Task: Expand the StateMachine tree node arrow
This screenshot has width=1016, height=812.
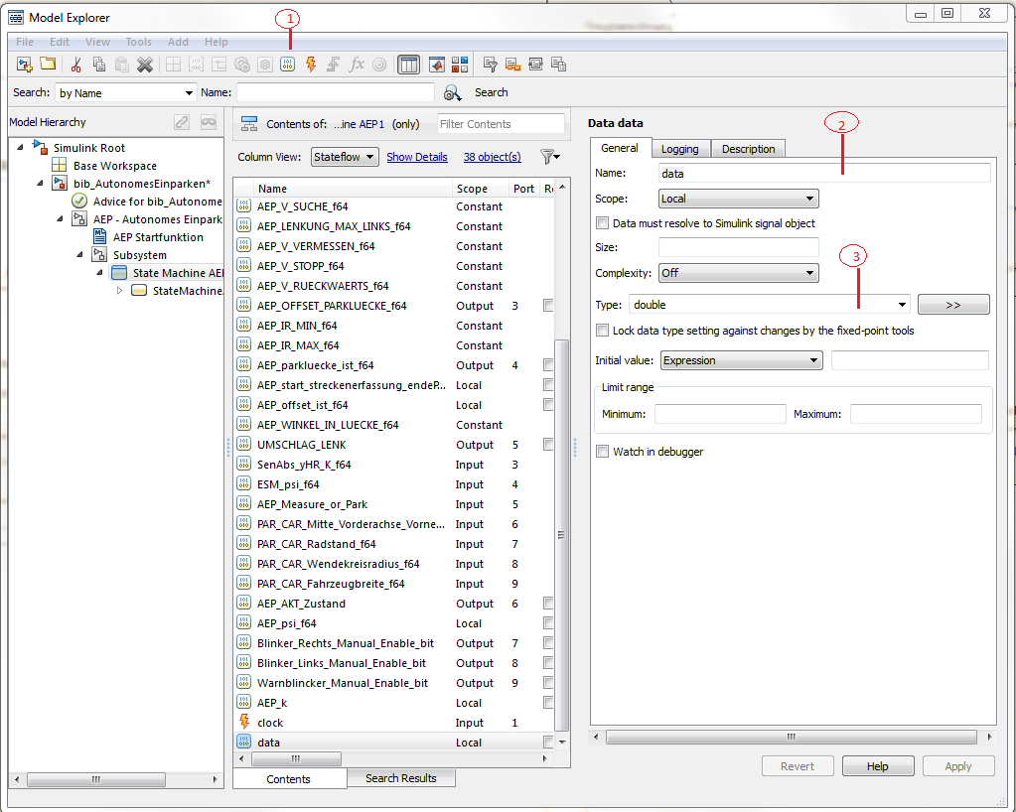Action: 120,291
